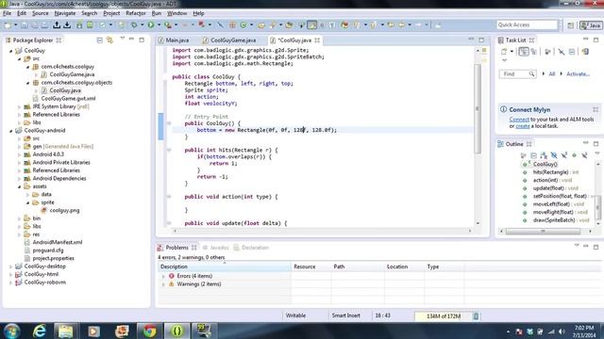
Task: Toggle Categorized view in Task List toolbar
Action: 523,52
